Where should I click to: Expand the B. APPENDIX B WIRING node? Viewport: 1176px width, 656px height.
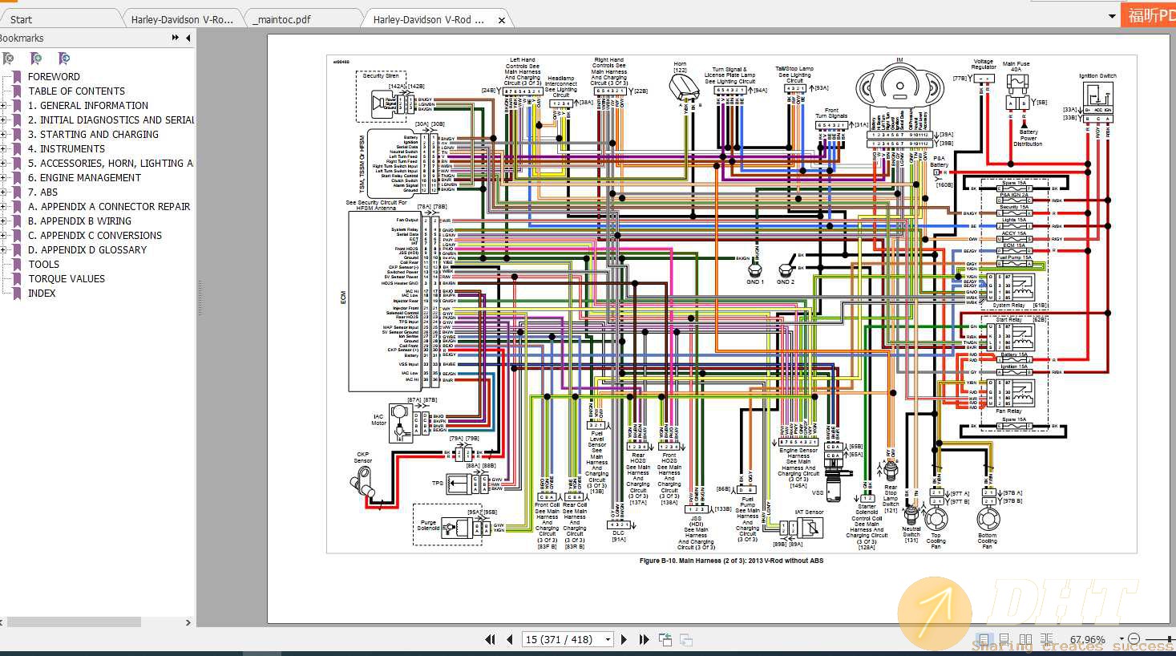[x=3, y=221]
